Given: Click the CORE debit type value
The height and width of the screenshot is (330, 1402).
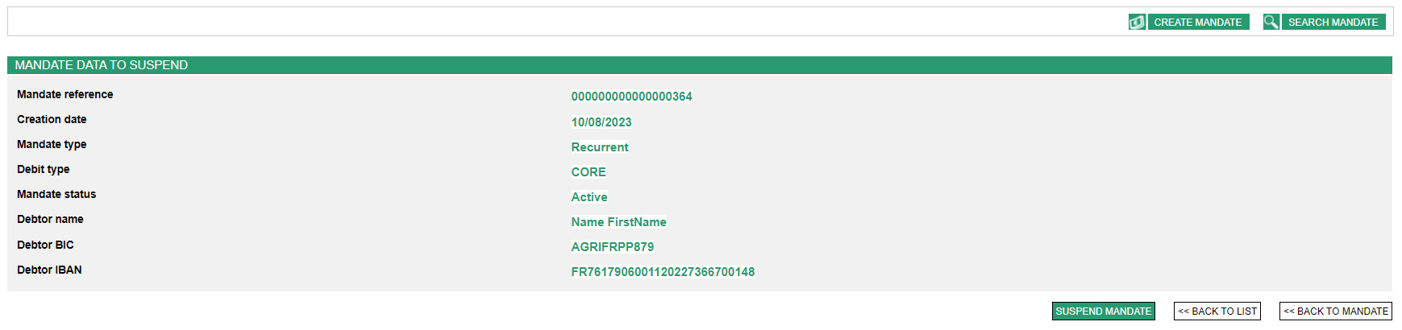Looking at the screenshot, I should pyautogui.click(x=589, y=172).
